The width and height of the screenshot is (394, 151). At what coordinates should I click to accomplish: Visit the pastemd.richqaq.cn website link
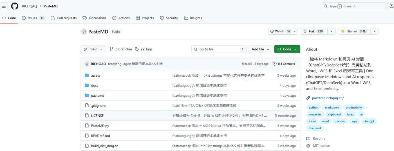(328, 98)
